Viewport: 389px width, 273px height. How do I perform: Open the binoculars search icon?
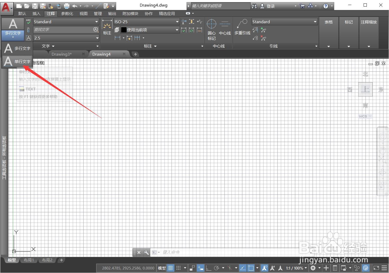click(254, 6)
